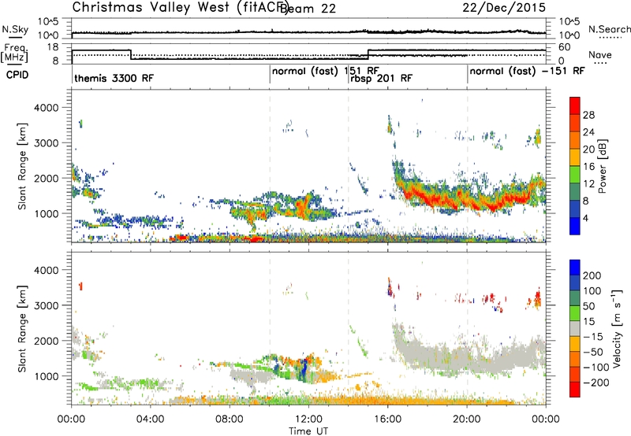Pick the red bottom segment of the Velocity colorbar
This screenshot has width=631, height=436.
click(x=575, y=390)
